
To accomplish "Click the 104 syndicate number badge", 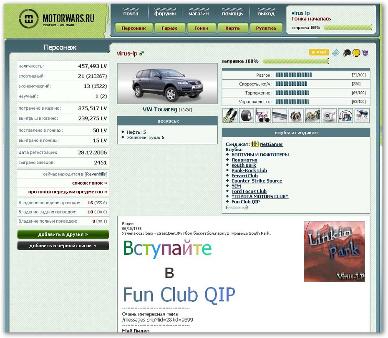I will point(255,144).
